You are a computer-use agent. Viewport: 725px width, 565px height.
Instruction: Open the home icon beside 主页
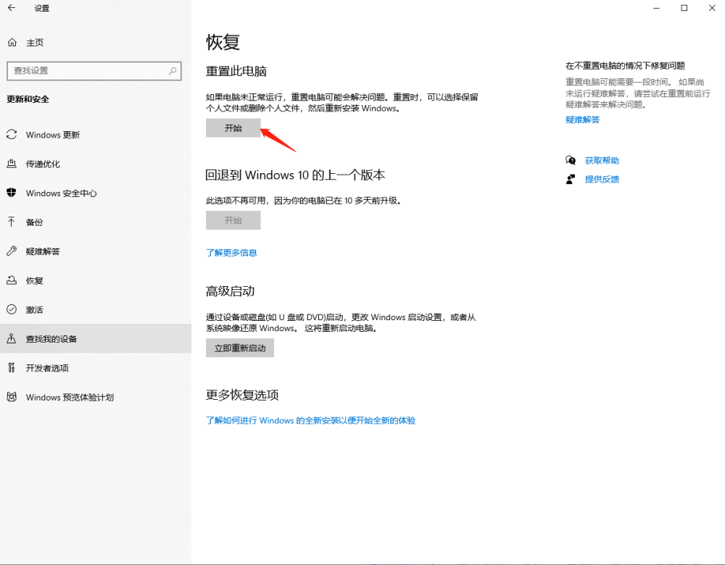coord(12,43)
